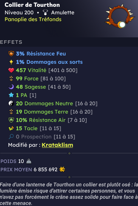Click the Collier de Tourthon title
138x206 pixels.
(32, 5)
